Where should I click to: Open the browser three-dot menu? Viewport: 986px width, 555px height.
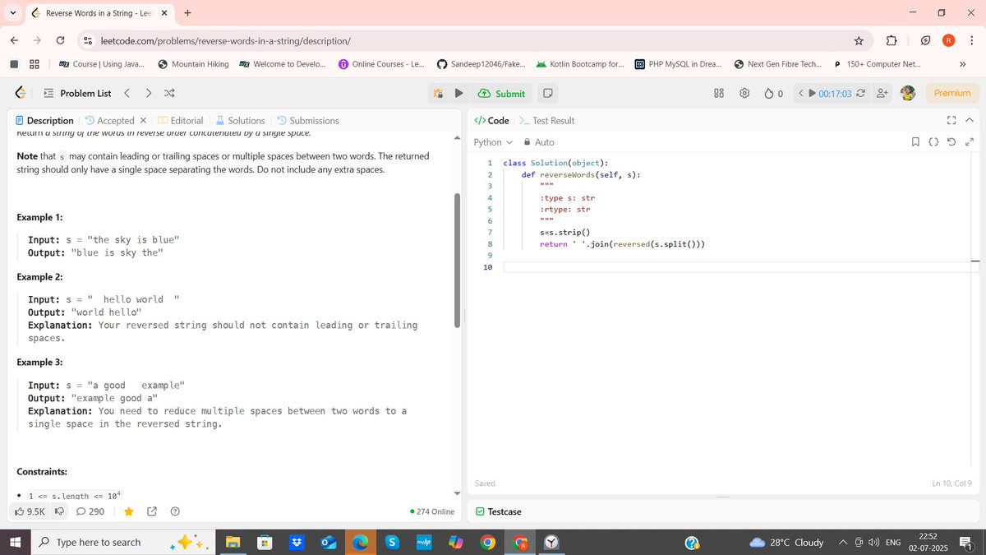click(x=971, y=40)
